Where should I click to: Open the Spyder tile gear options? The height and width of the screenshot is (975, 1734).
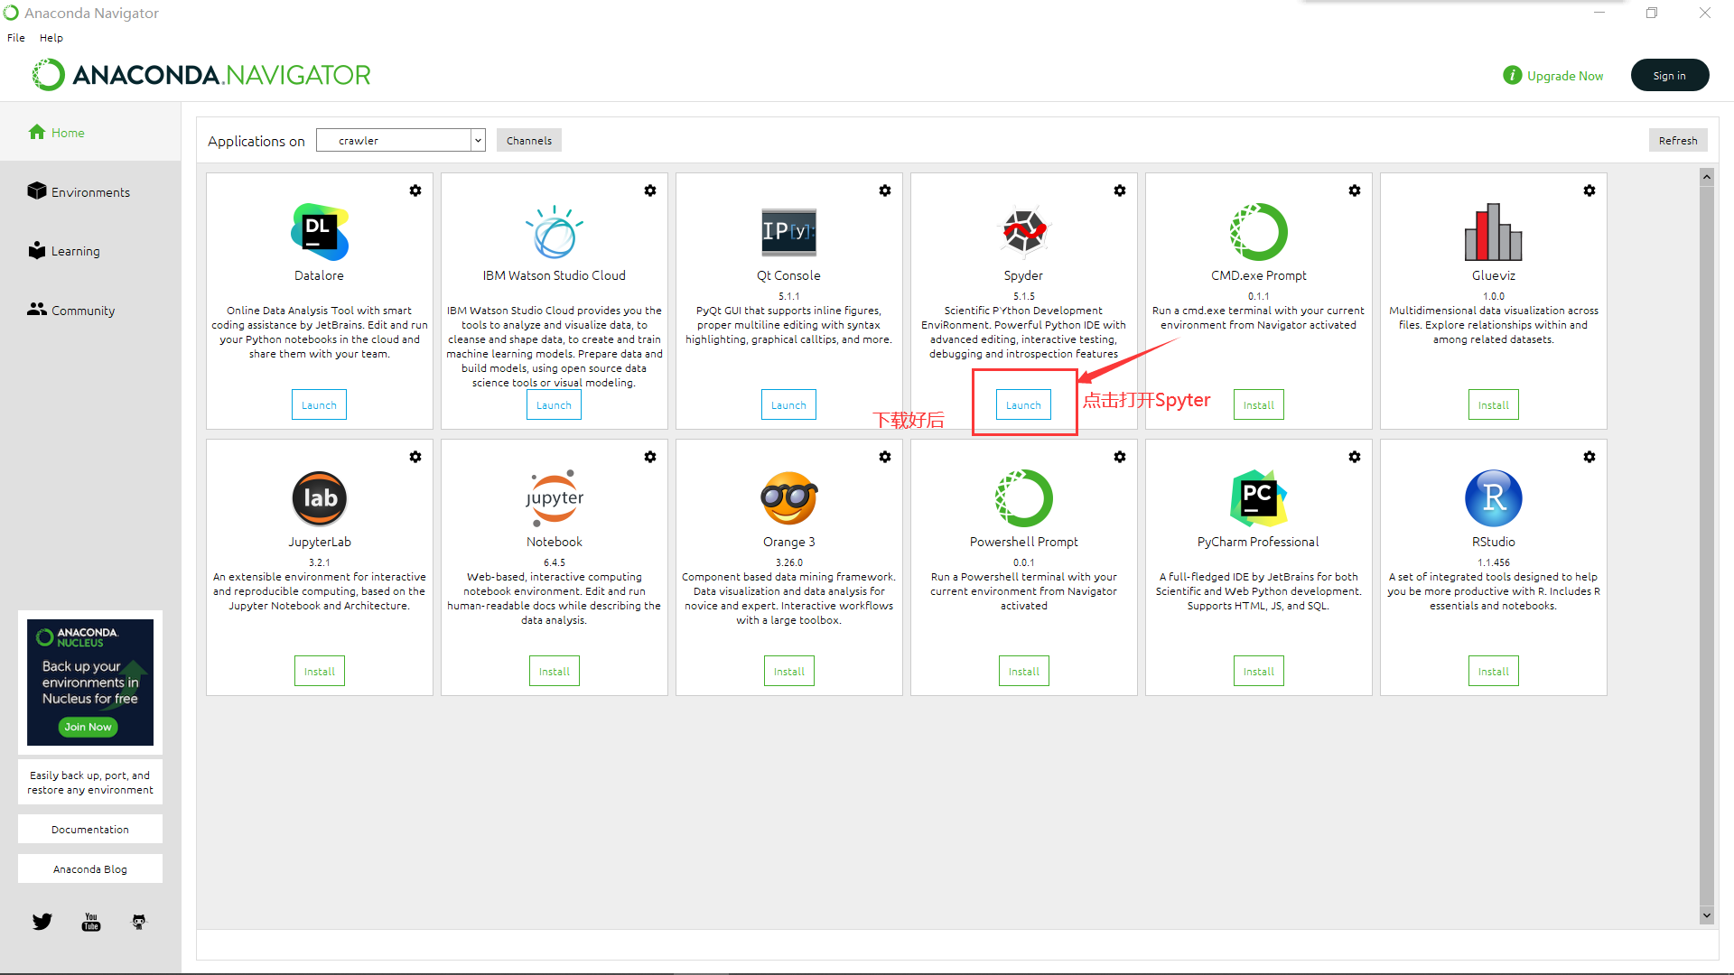point(1120,190)
